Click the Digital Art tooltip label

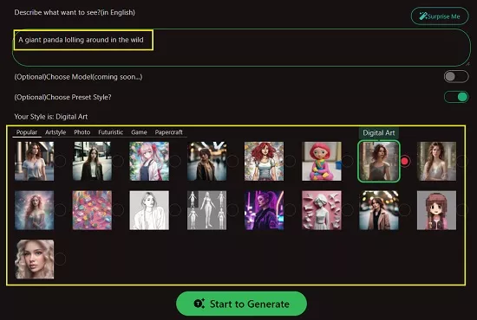(x=379, y=133)
